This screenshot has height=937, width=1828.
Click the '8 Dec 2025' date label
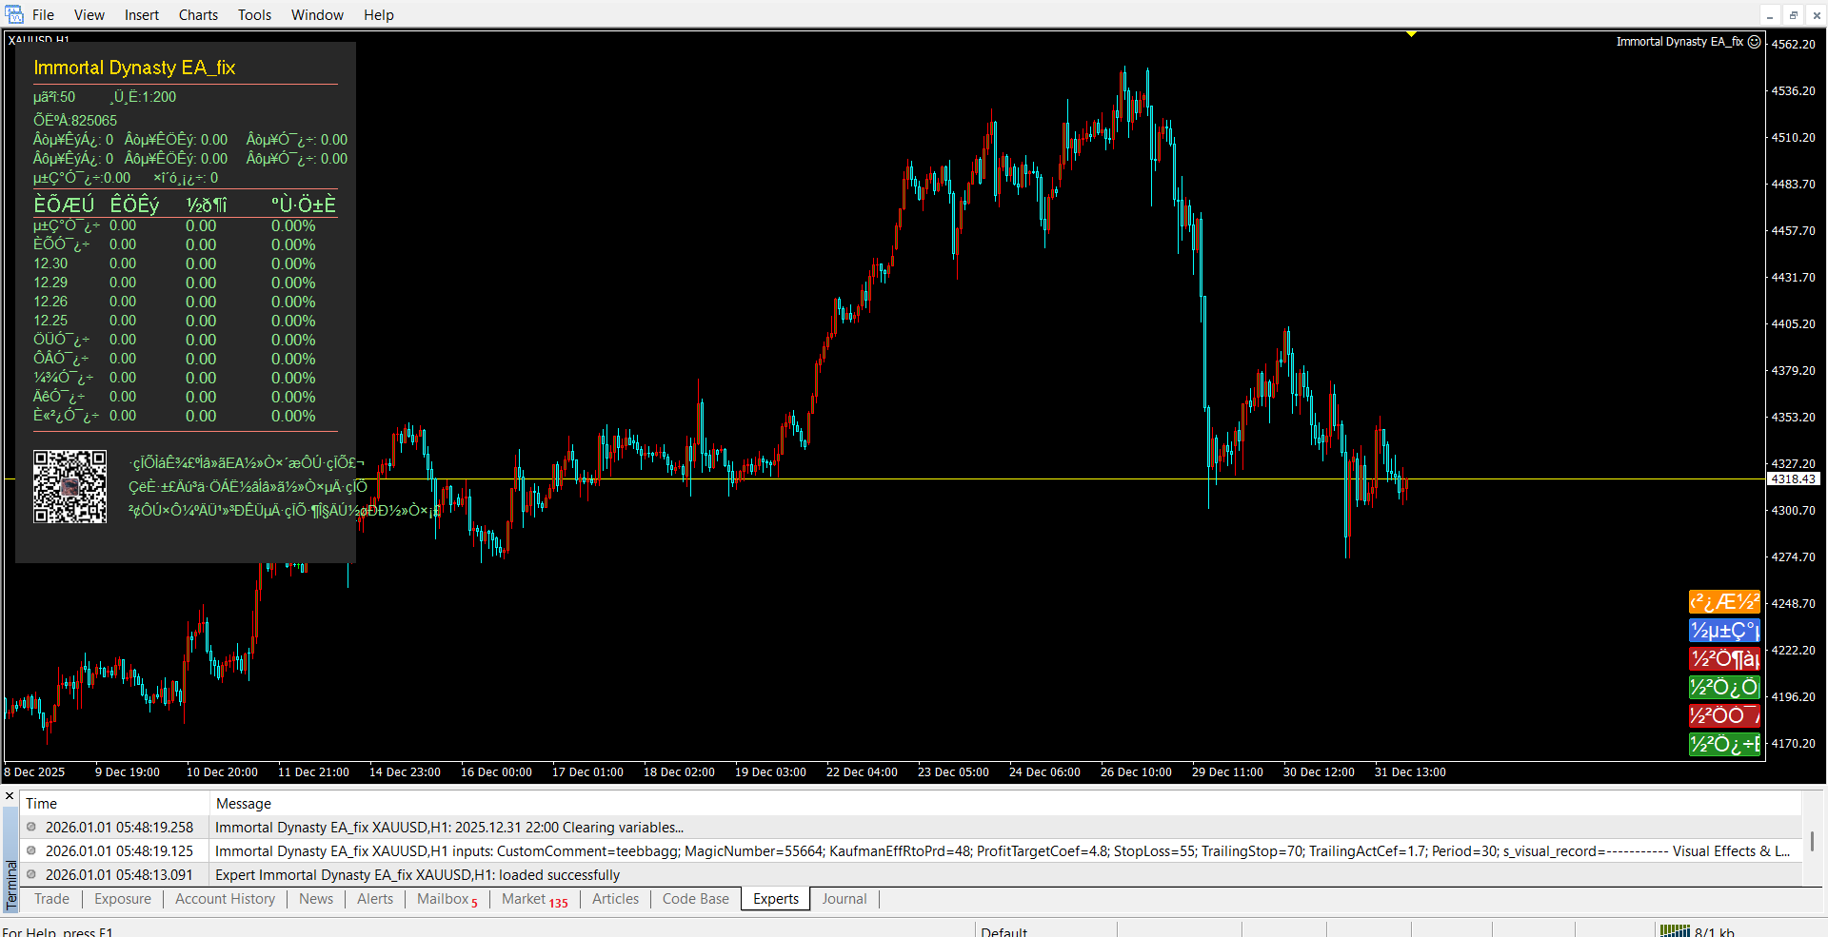pyautogui.click(x=34, y=772)
